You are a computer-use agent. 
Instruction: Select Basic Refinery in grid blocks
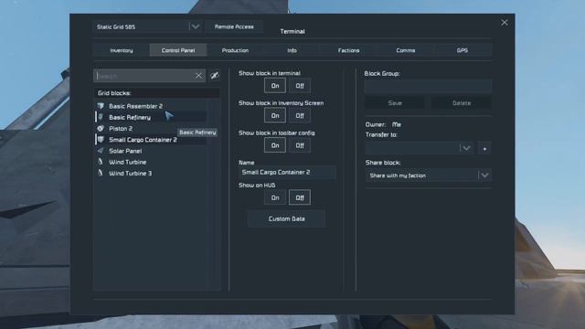coord(151,118)
